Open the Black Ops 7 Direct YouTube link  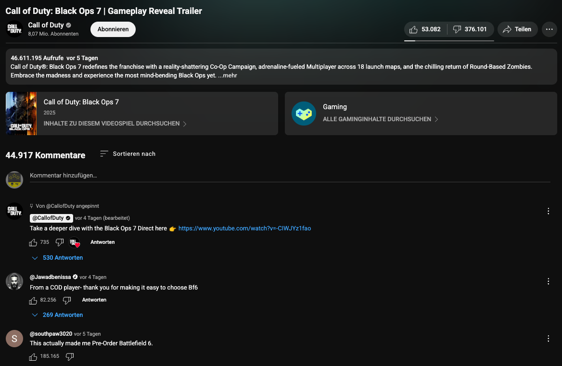tap(244, 228)
